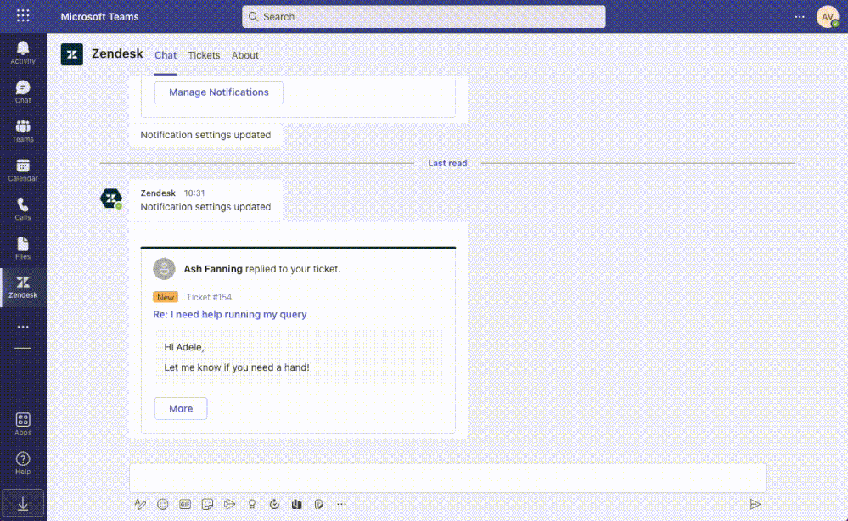
Task: Open the sticker picker
Action: (x=207, y=504)
